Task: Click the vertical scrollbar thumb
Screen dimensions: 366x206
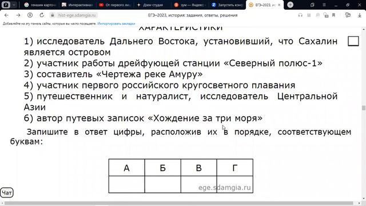Action: click(364, 108)
